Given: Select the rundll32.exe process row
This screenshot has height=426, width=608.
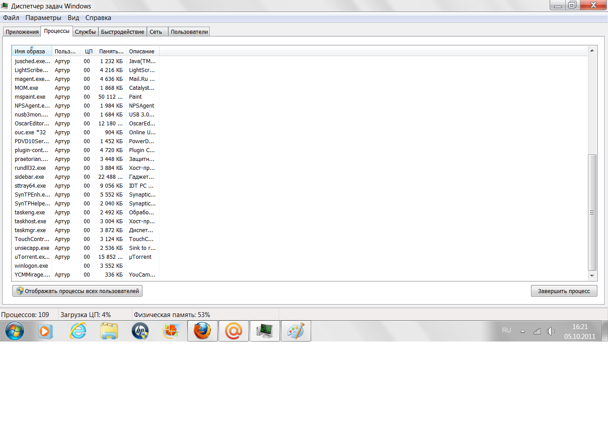Looking at the screenshot, I should (x=85, y=168).
